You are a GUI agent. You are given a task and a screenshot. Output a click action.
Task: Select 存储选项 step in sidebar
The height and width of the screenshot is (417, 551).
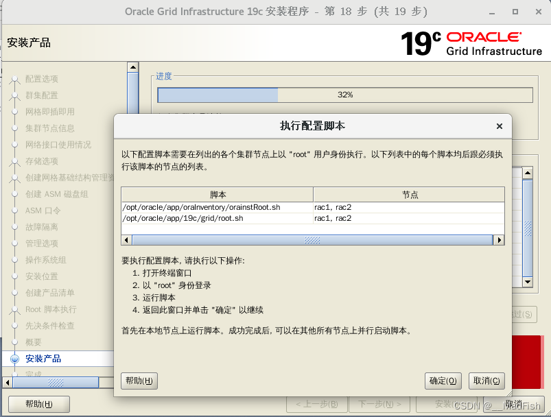coord(41,161)
